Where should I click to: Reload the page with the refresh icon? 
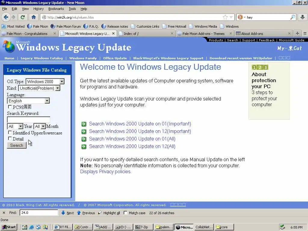pyautogui.click(x=23, y=17)
